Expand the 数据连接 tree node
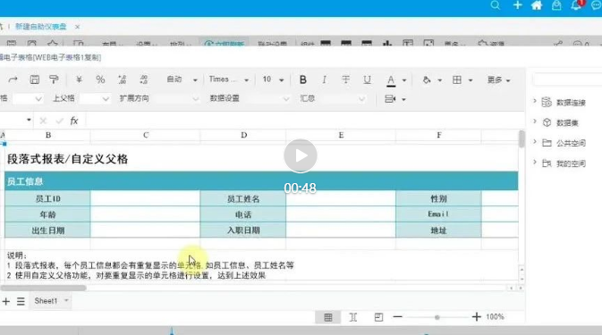 (534, 101)
